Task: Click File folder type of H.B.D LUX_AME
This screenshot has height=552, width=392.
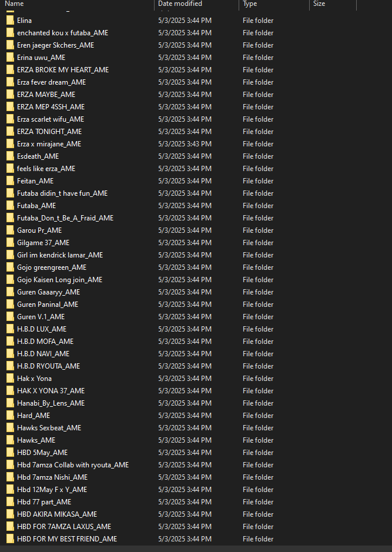Action: [x=258, y=329]
